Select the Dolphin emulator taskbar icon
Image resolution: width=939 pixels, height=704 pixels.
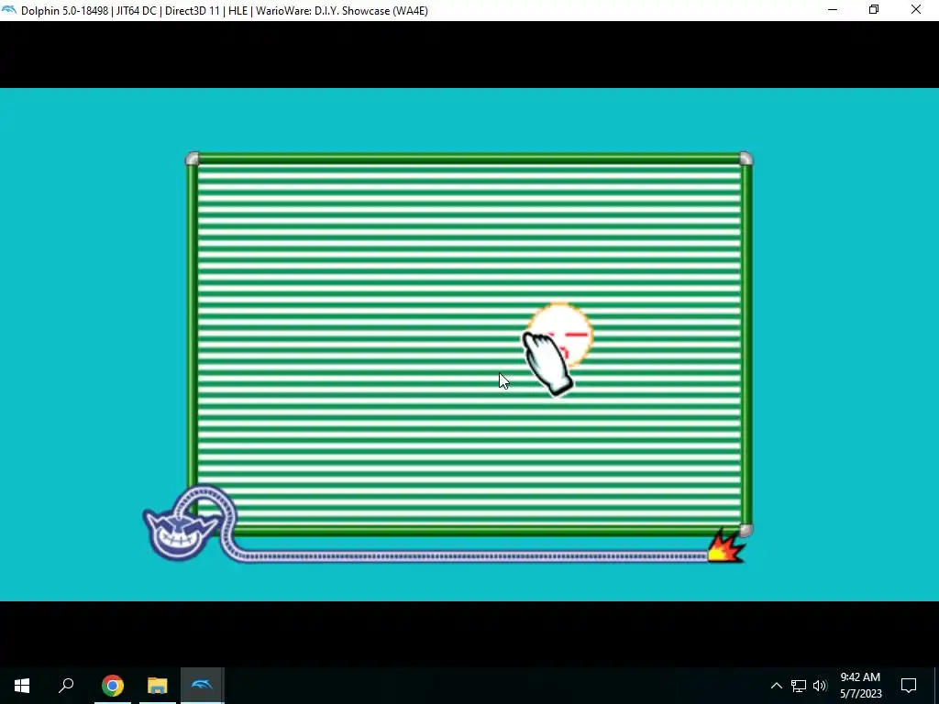pos(202,686)
